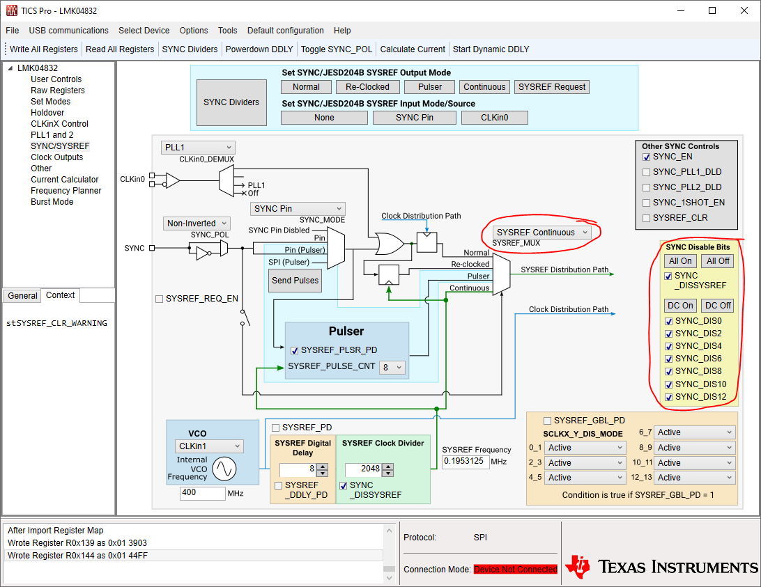
Task: Open the 12_13 Active dropdown
Action: (695, 478)
